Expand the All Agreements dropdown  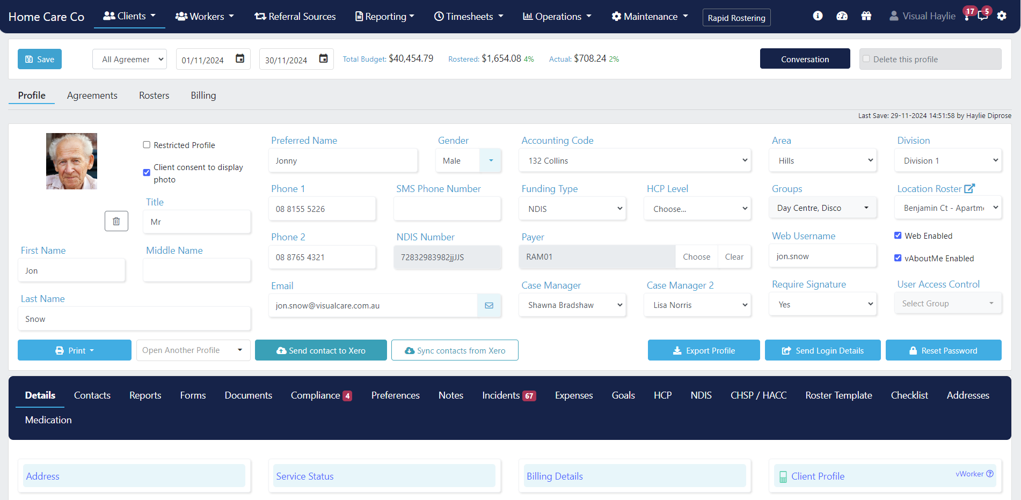tap(130, 59)
